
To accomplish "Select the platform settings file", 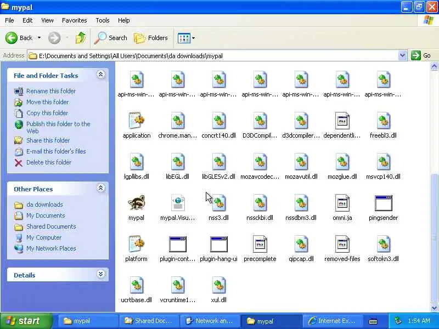I will click(136, 244).
